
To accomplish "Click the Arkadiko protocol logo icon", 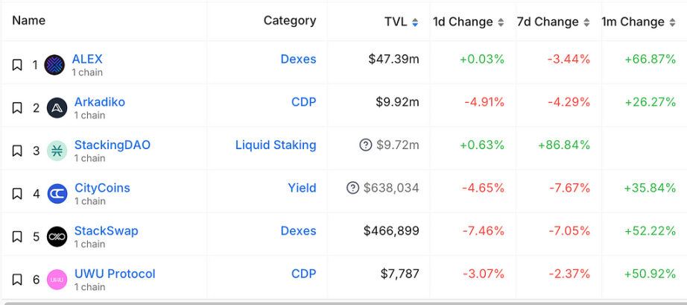I will [x=57, y=108].
